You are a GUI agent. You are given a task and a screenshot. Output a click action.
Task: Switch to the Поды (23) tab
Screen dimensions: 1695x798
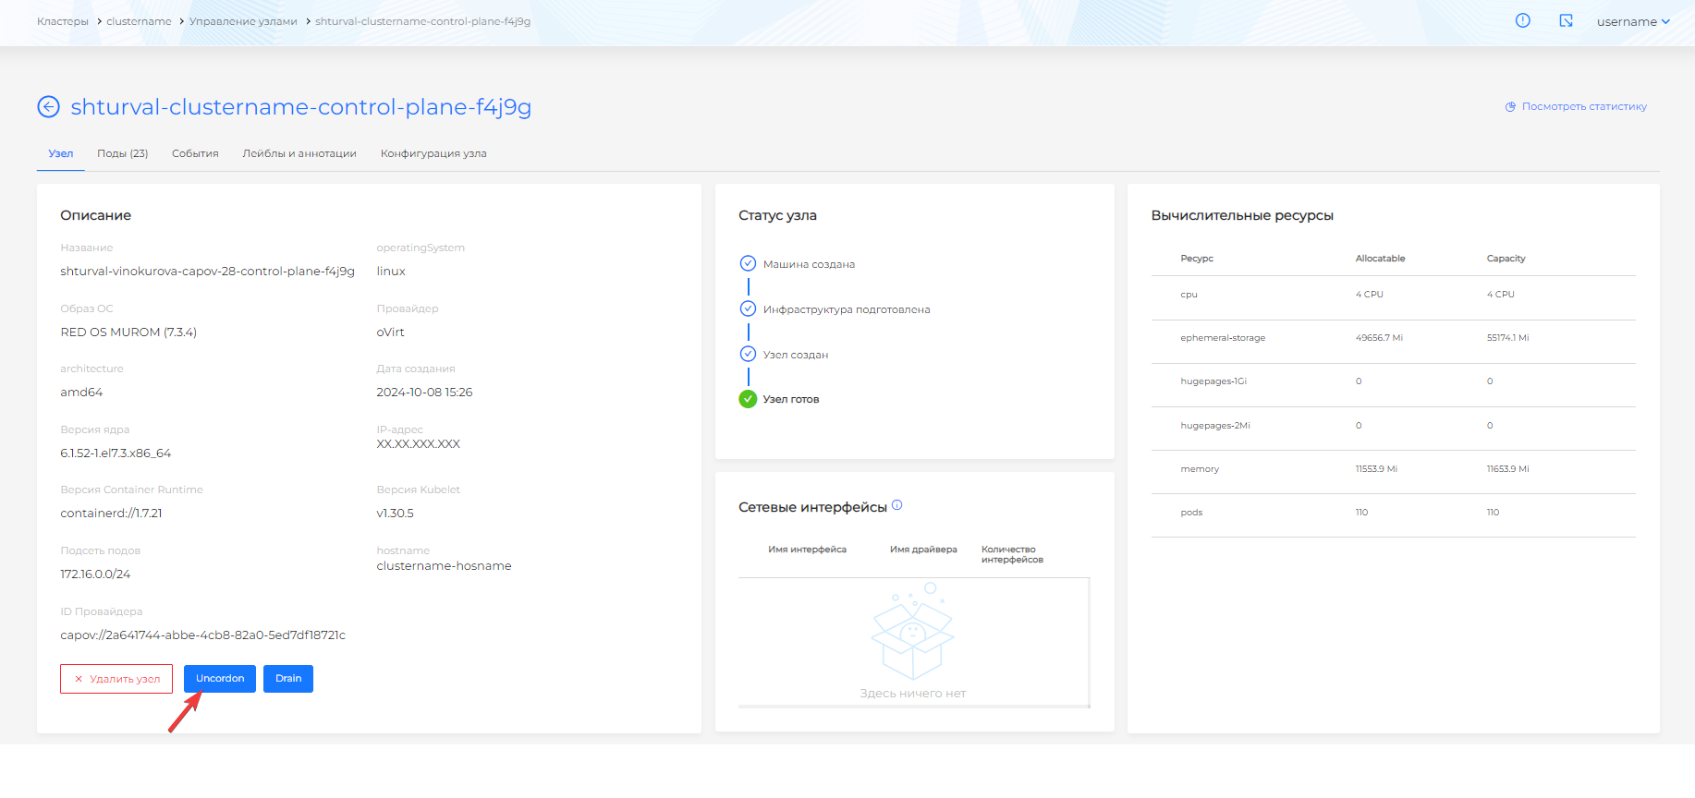coord(122,153)
